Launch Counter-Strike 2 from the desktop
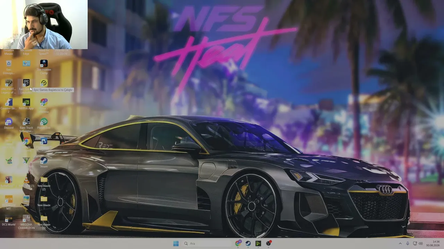Screen dimensions: 444x249 point(9,106)
